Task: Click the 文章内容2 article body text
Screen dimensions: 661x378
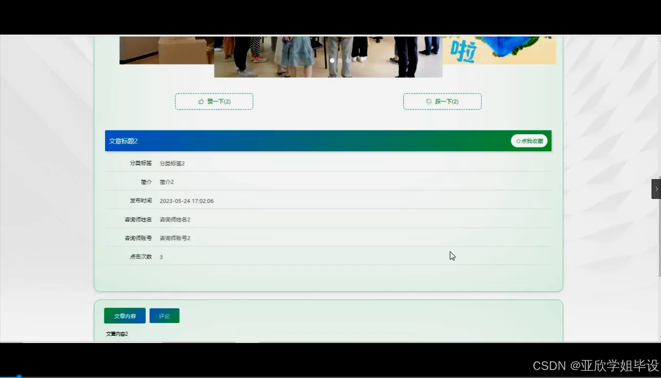Action: (x=117, y=333)
